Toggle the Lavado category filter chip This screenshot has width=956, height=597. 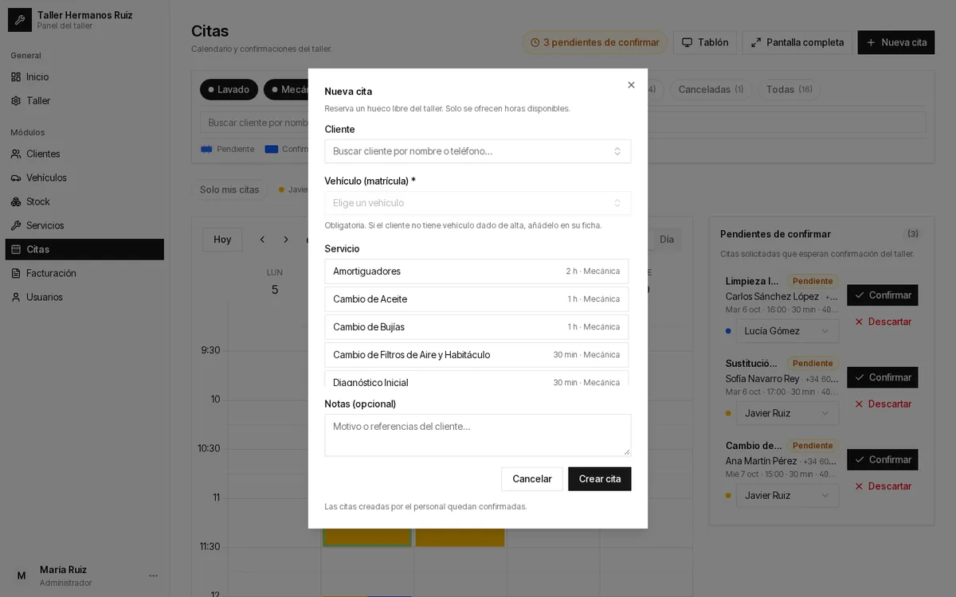point(229,89)
